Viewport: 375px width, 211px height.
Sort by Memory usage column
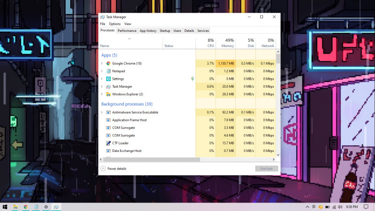226,43
